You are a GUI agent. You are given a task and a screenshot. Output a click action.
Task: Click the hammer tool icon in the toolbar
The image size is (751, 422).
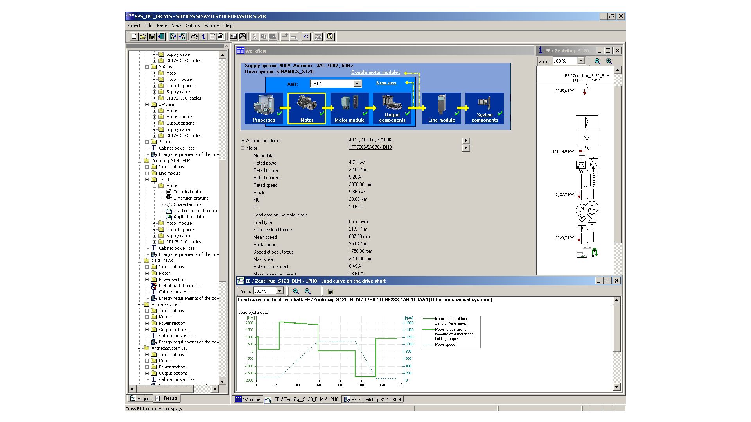[x=243, y=37]
